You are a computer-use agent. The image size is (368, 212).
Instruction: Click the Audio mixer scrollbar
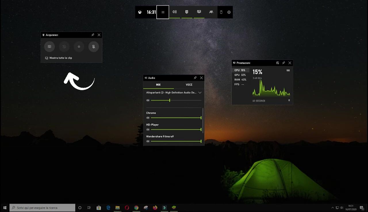pos(203,120)
